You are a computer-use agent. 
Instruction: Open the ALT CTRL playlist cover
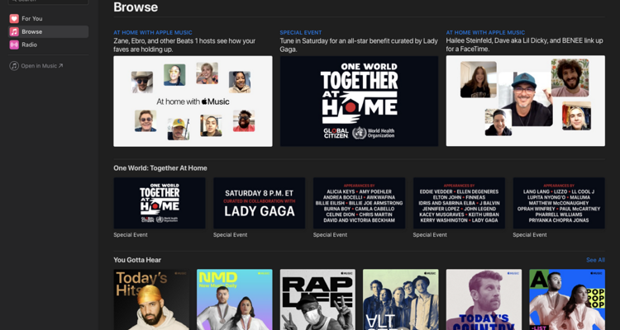(x=401, y=299)
